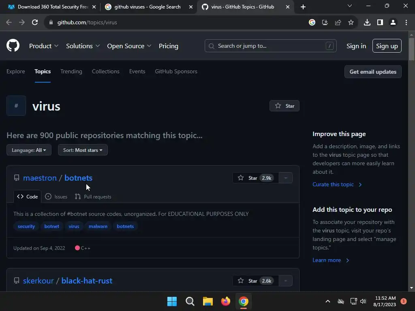Click the security topic tag

tap(26, 226)
